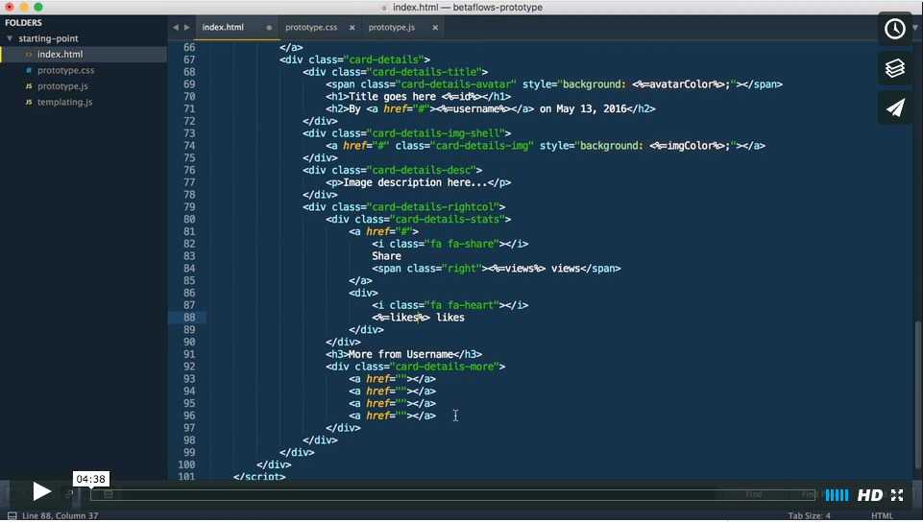The image size is (923, 522).
Task: Place cursor on the word 'Share' on line 83
Action: [386, 255]
